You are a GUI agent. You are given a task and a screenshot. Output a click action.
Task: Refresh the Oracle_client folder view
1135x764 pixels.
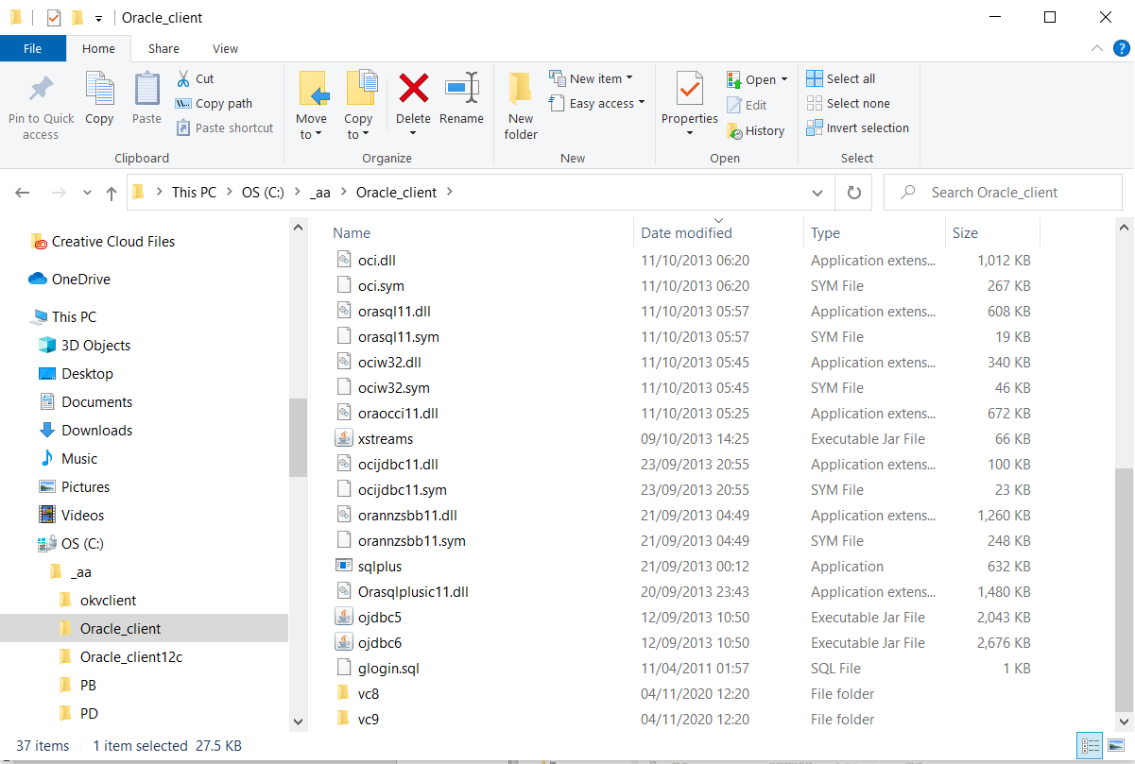pos(854,193)
